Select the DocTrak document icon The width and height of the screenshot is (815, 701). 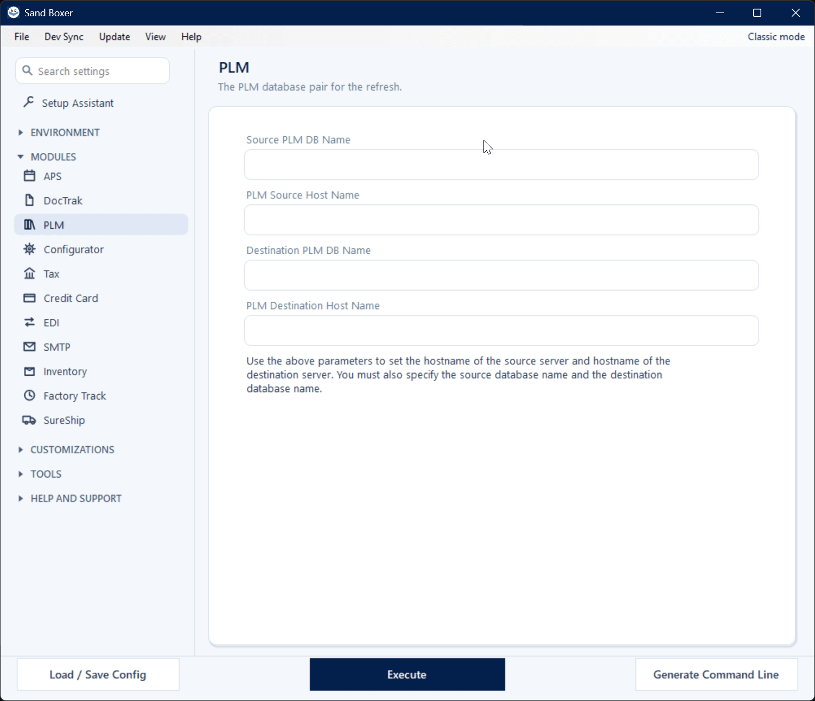coord(29,201)
